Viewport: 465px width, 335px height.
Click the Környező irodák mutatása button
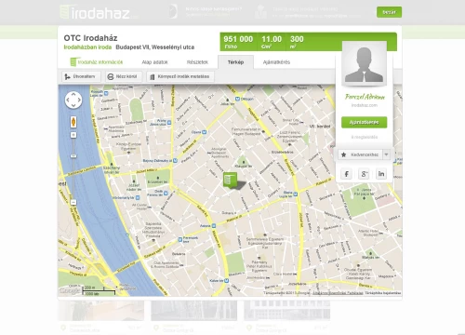coord(180,76)
